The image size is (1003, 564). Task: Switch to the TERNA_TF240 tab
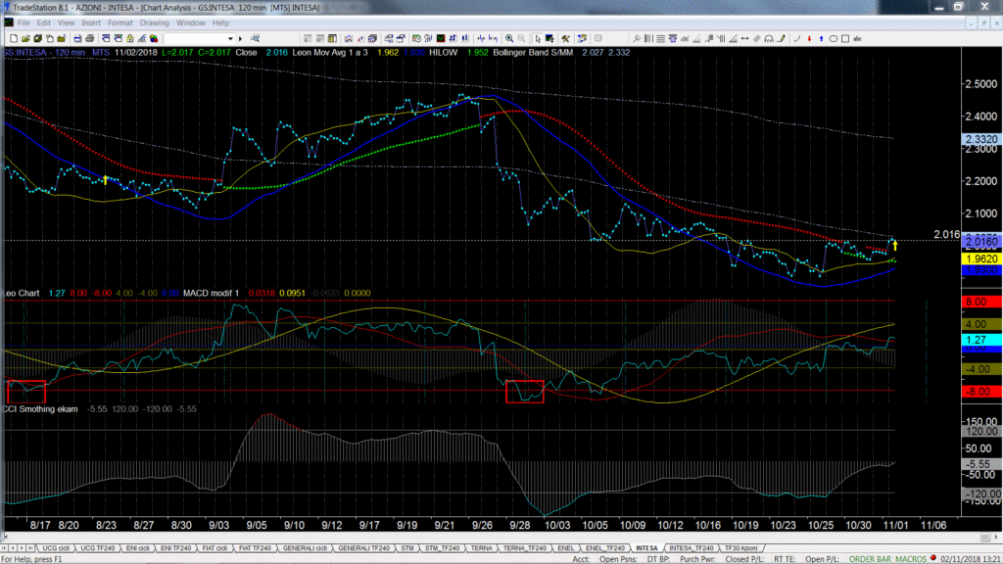click(525, 548)
